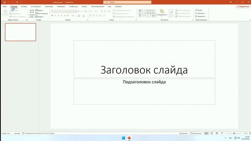Open the Customize Quick Access Toolbar arrow
The height and width of the screenshot is (141, 251).
21,2
